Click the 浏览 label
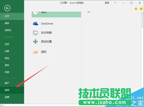 tap(44, 52)
